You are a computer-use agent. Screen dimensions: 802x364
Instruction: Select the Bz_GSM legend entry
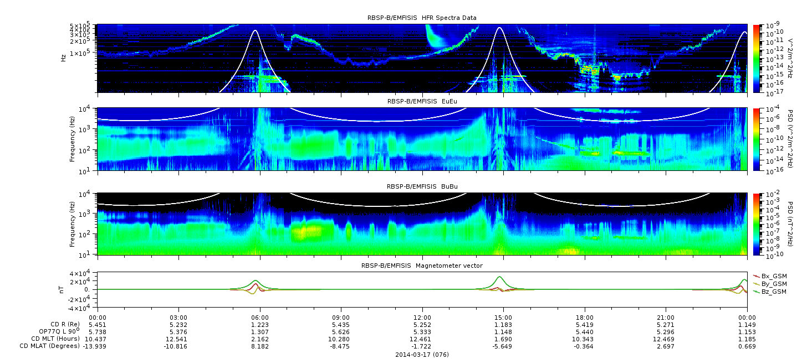coord(769,291)
